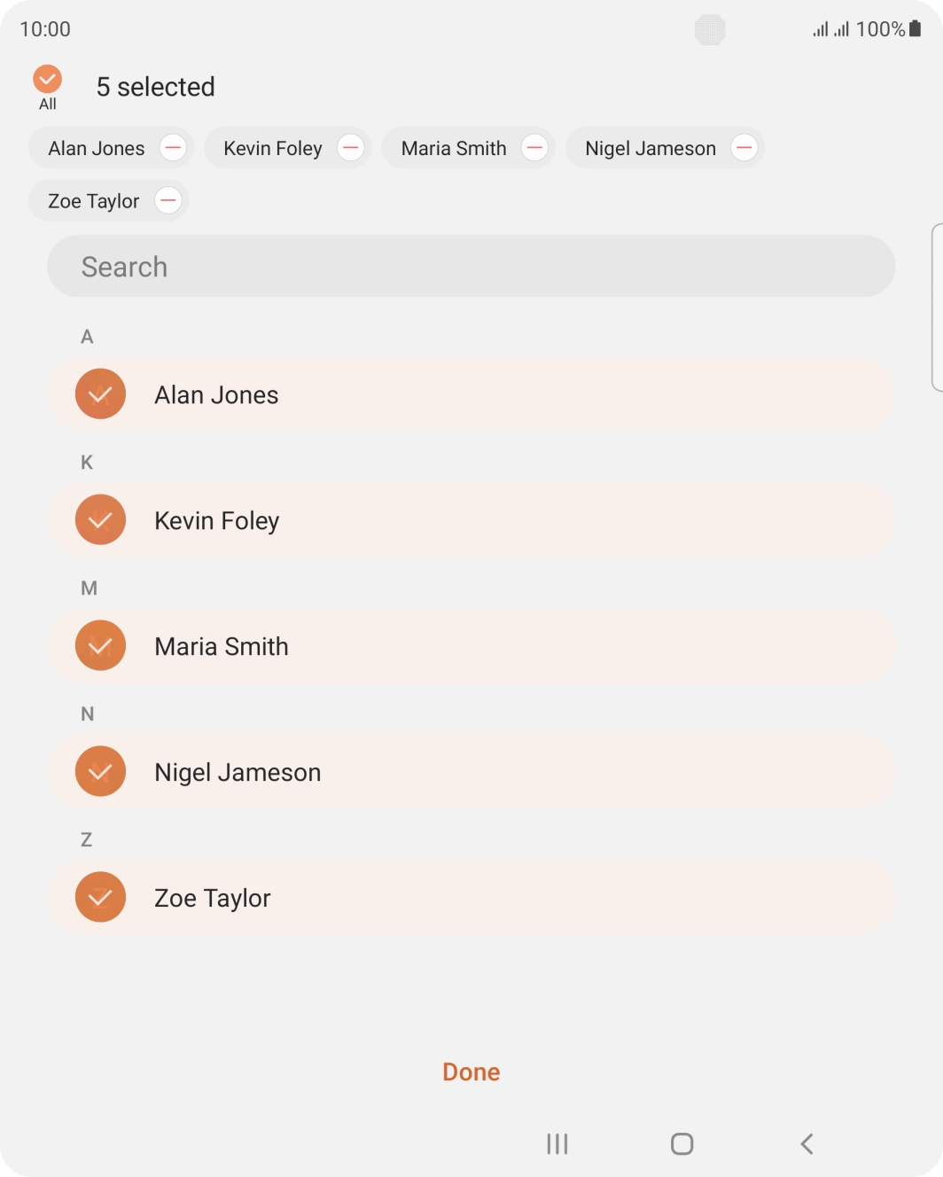This screenshot has height=1177, width=943.
Task: Tap the recent apps navigation icon
Action: [557, 1144]
